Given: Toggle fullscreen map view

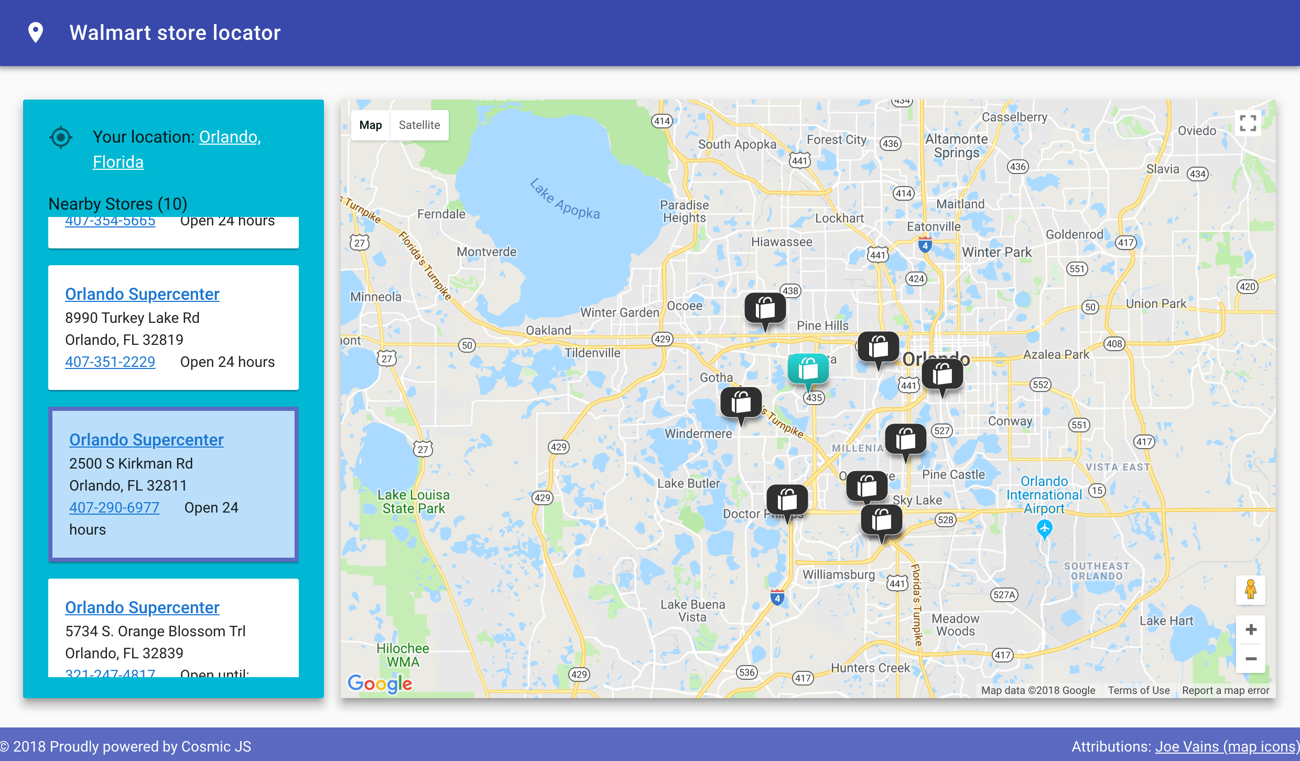Looking at the screenshot, I should click(x=1248, y=124).
